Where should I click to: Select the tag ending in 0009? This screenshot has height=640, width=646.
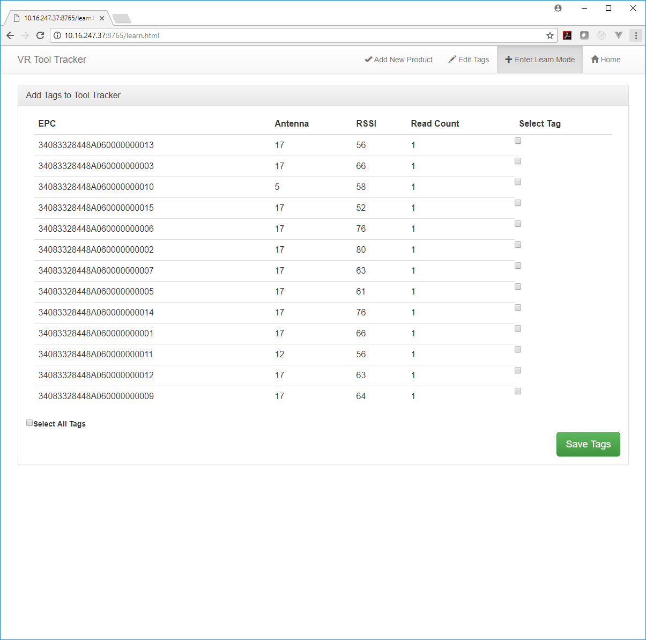click(518, 391)
